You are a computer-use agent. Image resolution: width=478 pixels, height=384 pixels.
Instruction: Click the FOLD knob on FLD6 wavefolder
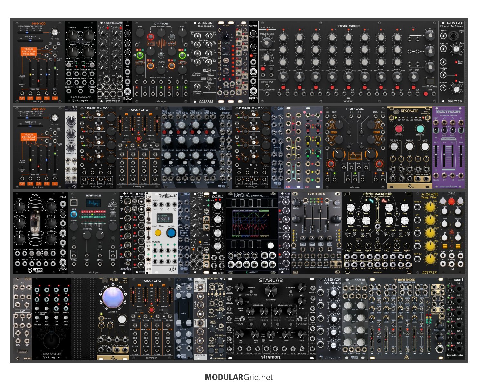coord(71,121)
